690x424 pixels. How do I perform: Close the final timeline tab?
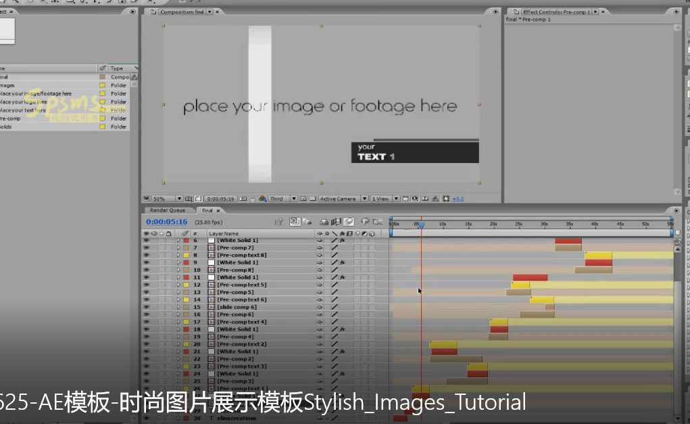218,210
